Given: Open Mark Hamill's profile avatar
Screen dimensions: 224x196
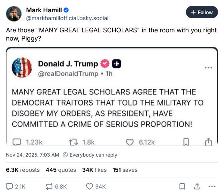Looking at the screenshot, I should (14, 13).
